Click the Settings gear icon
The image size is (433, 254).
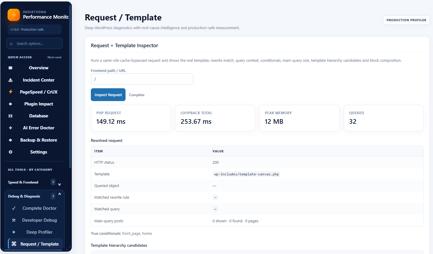[x=11, y=152]
